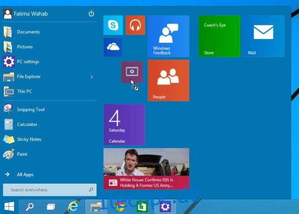
Task: Expand the File Explorer jump list arrow
Action: (92, 77)
